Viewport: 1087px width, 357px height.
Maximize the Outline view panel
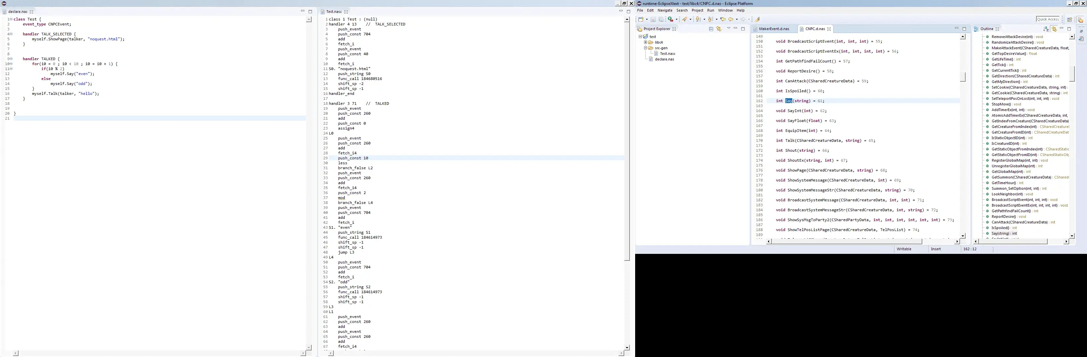[1069, 29]
